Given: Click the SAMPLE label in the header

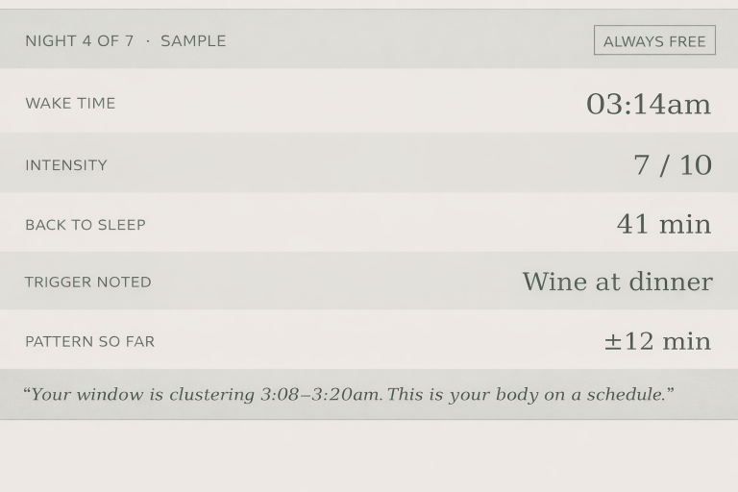Looking at the screenshot, I should click(x=193, y=40).
